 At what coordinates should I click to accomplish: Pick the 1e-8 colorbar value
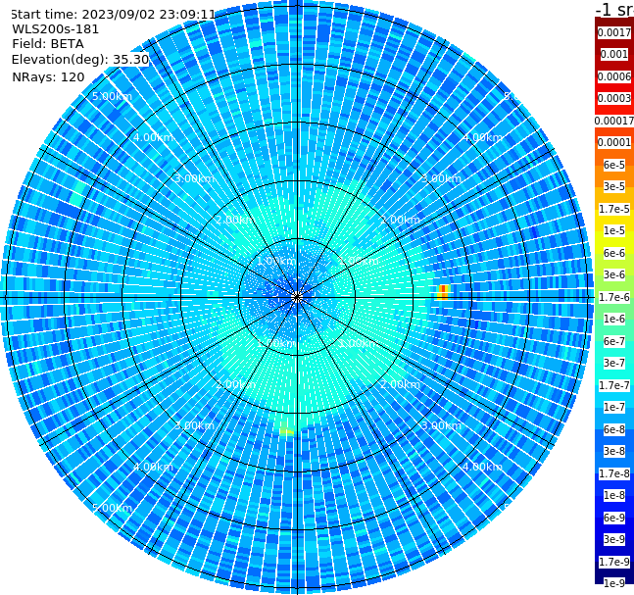tap(614, 495)
